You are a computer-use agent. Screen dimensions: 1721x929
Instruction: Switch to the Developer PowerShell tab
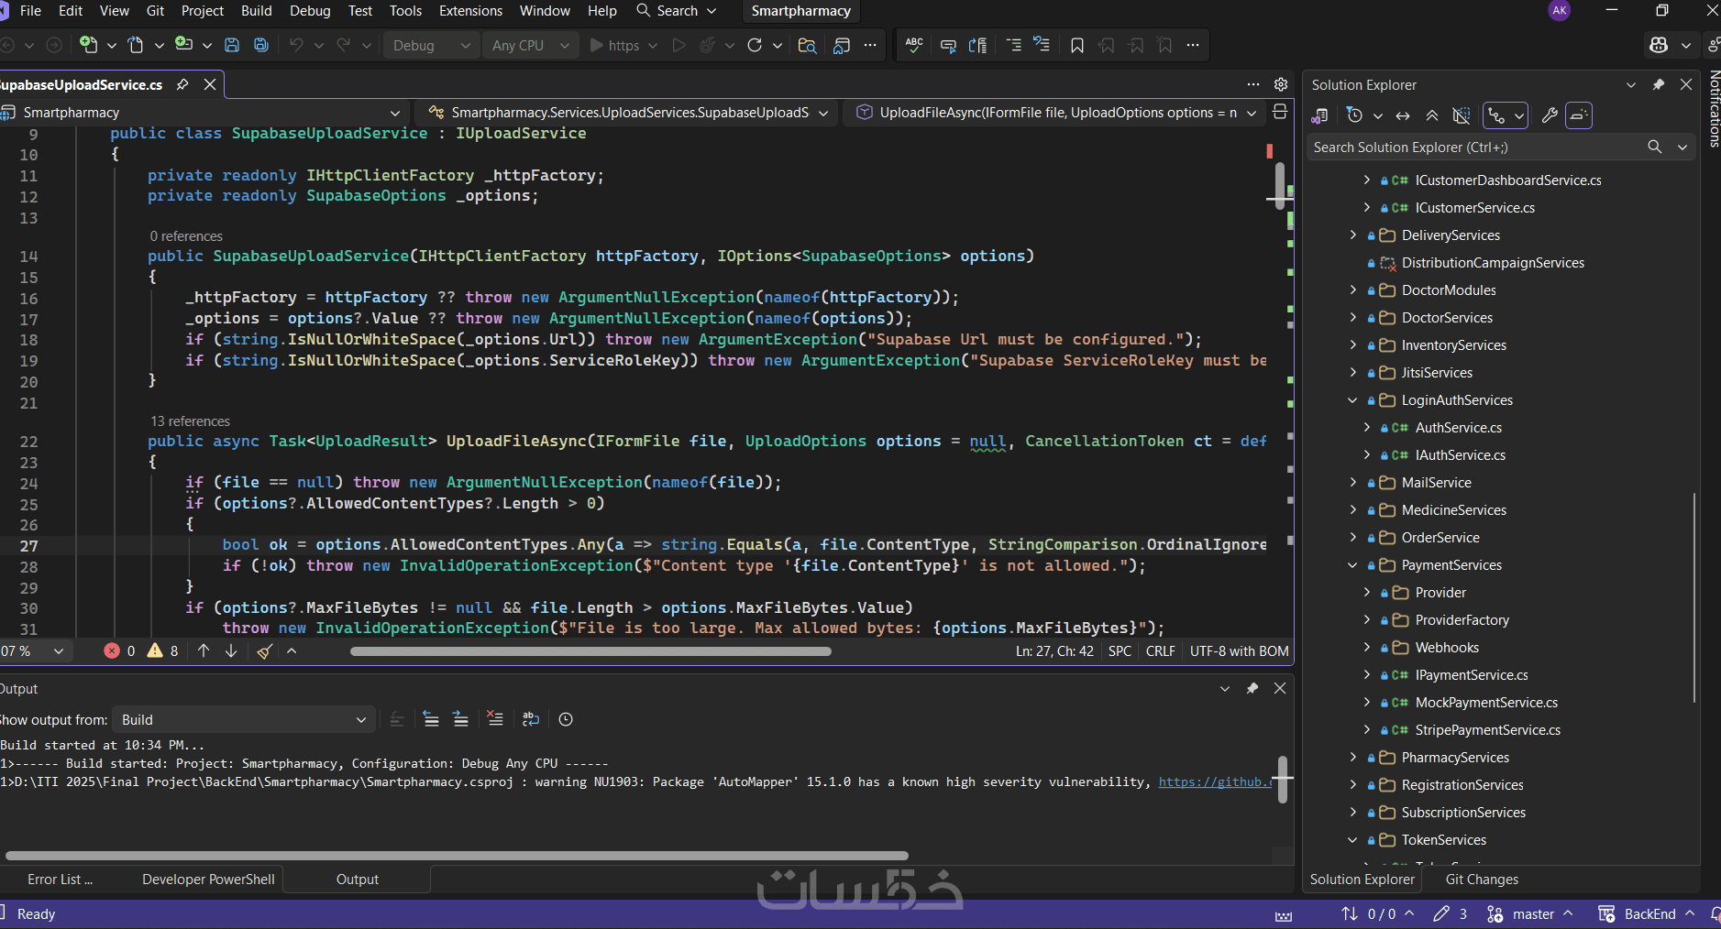[x=208, y=880]
